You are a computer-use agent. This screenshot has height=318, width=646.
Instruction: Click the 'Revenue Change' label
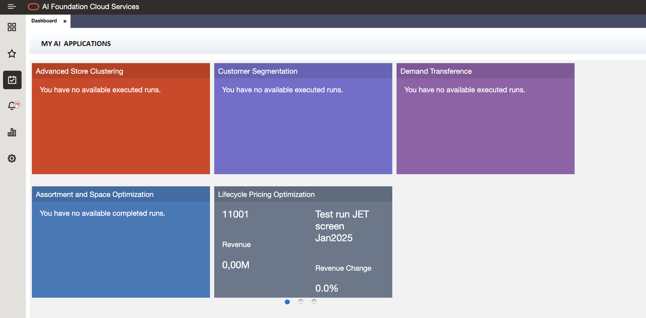pos(343,268)
